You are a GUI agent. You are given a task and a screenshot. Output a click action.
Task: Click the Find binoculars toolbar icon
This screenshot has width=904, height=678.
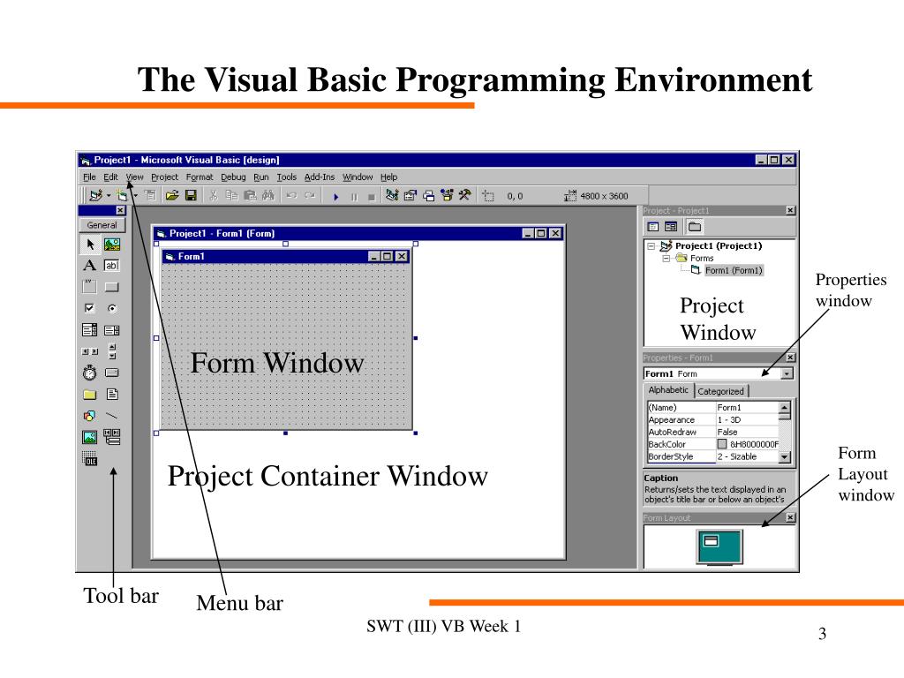tap(267, 196)
